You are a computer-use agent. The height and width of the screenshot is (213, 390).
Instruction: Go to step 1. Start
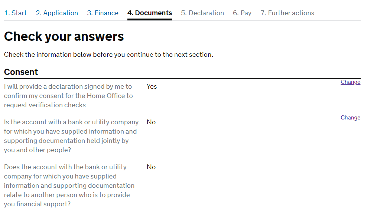click(x=15, y=13)
